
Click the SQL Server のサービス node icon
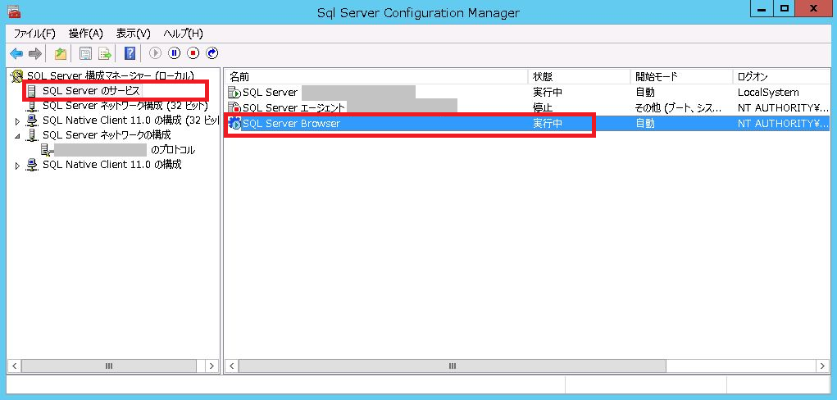(32, 91)
